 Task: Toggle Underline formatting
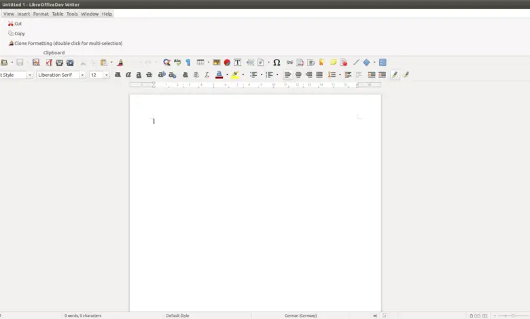pyautogui.click(x=139, y=75)
